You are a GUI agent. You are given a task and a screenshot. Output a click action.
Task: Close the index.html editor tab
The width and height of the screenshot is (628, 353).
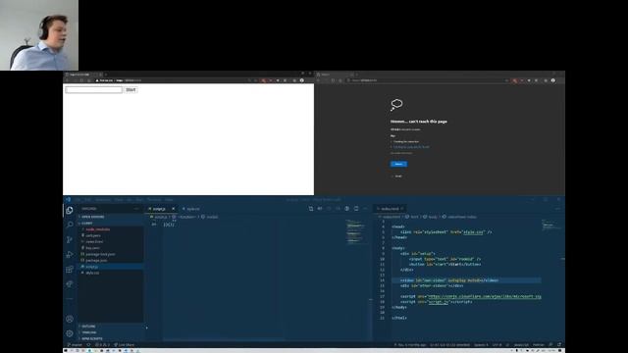pyautogui.click(x=402, y=209)
